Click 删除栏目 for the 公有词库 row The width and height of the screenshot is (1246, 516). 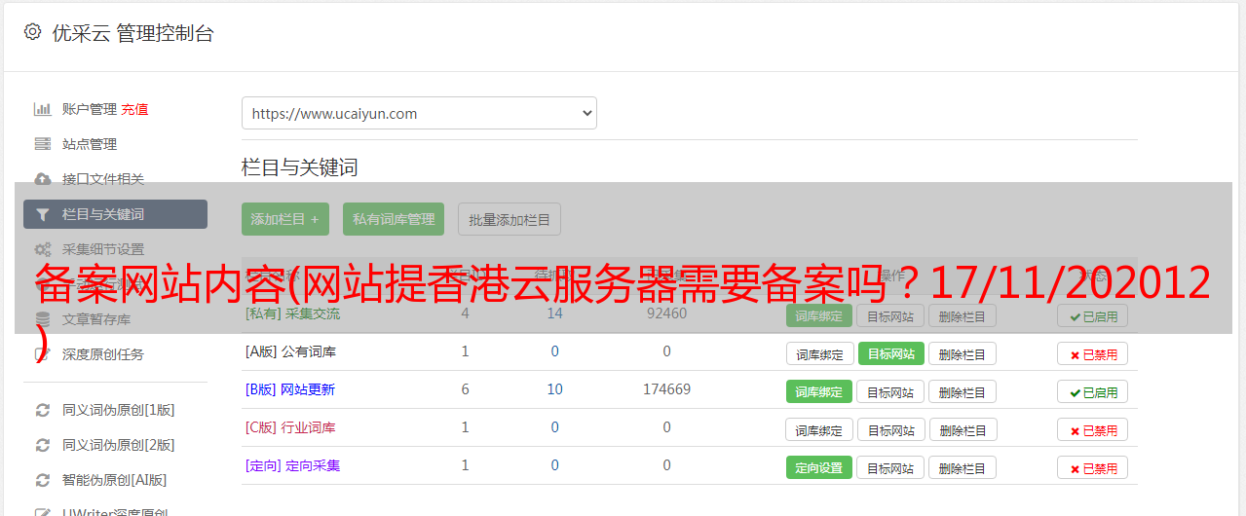963,353
